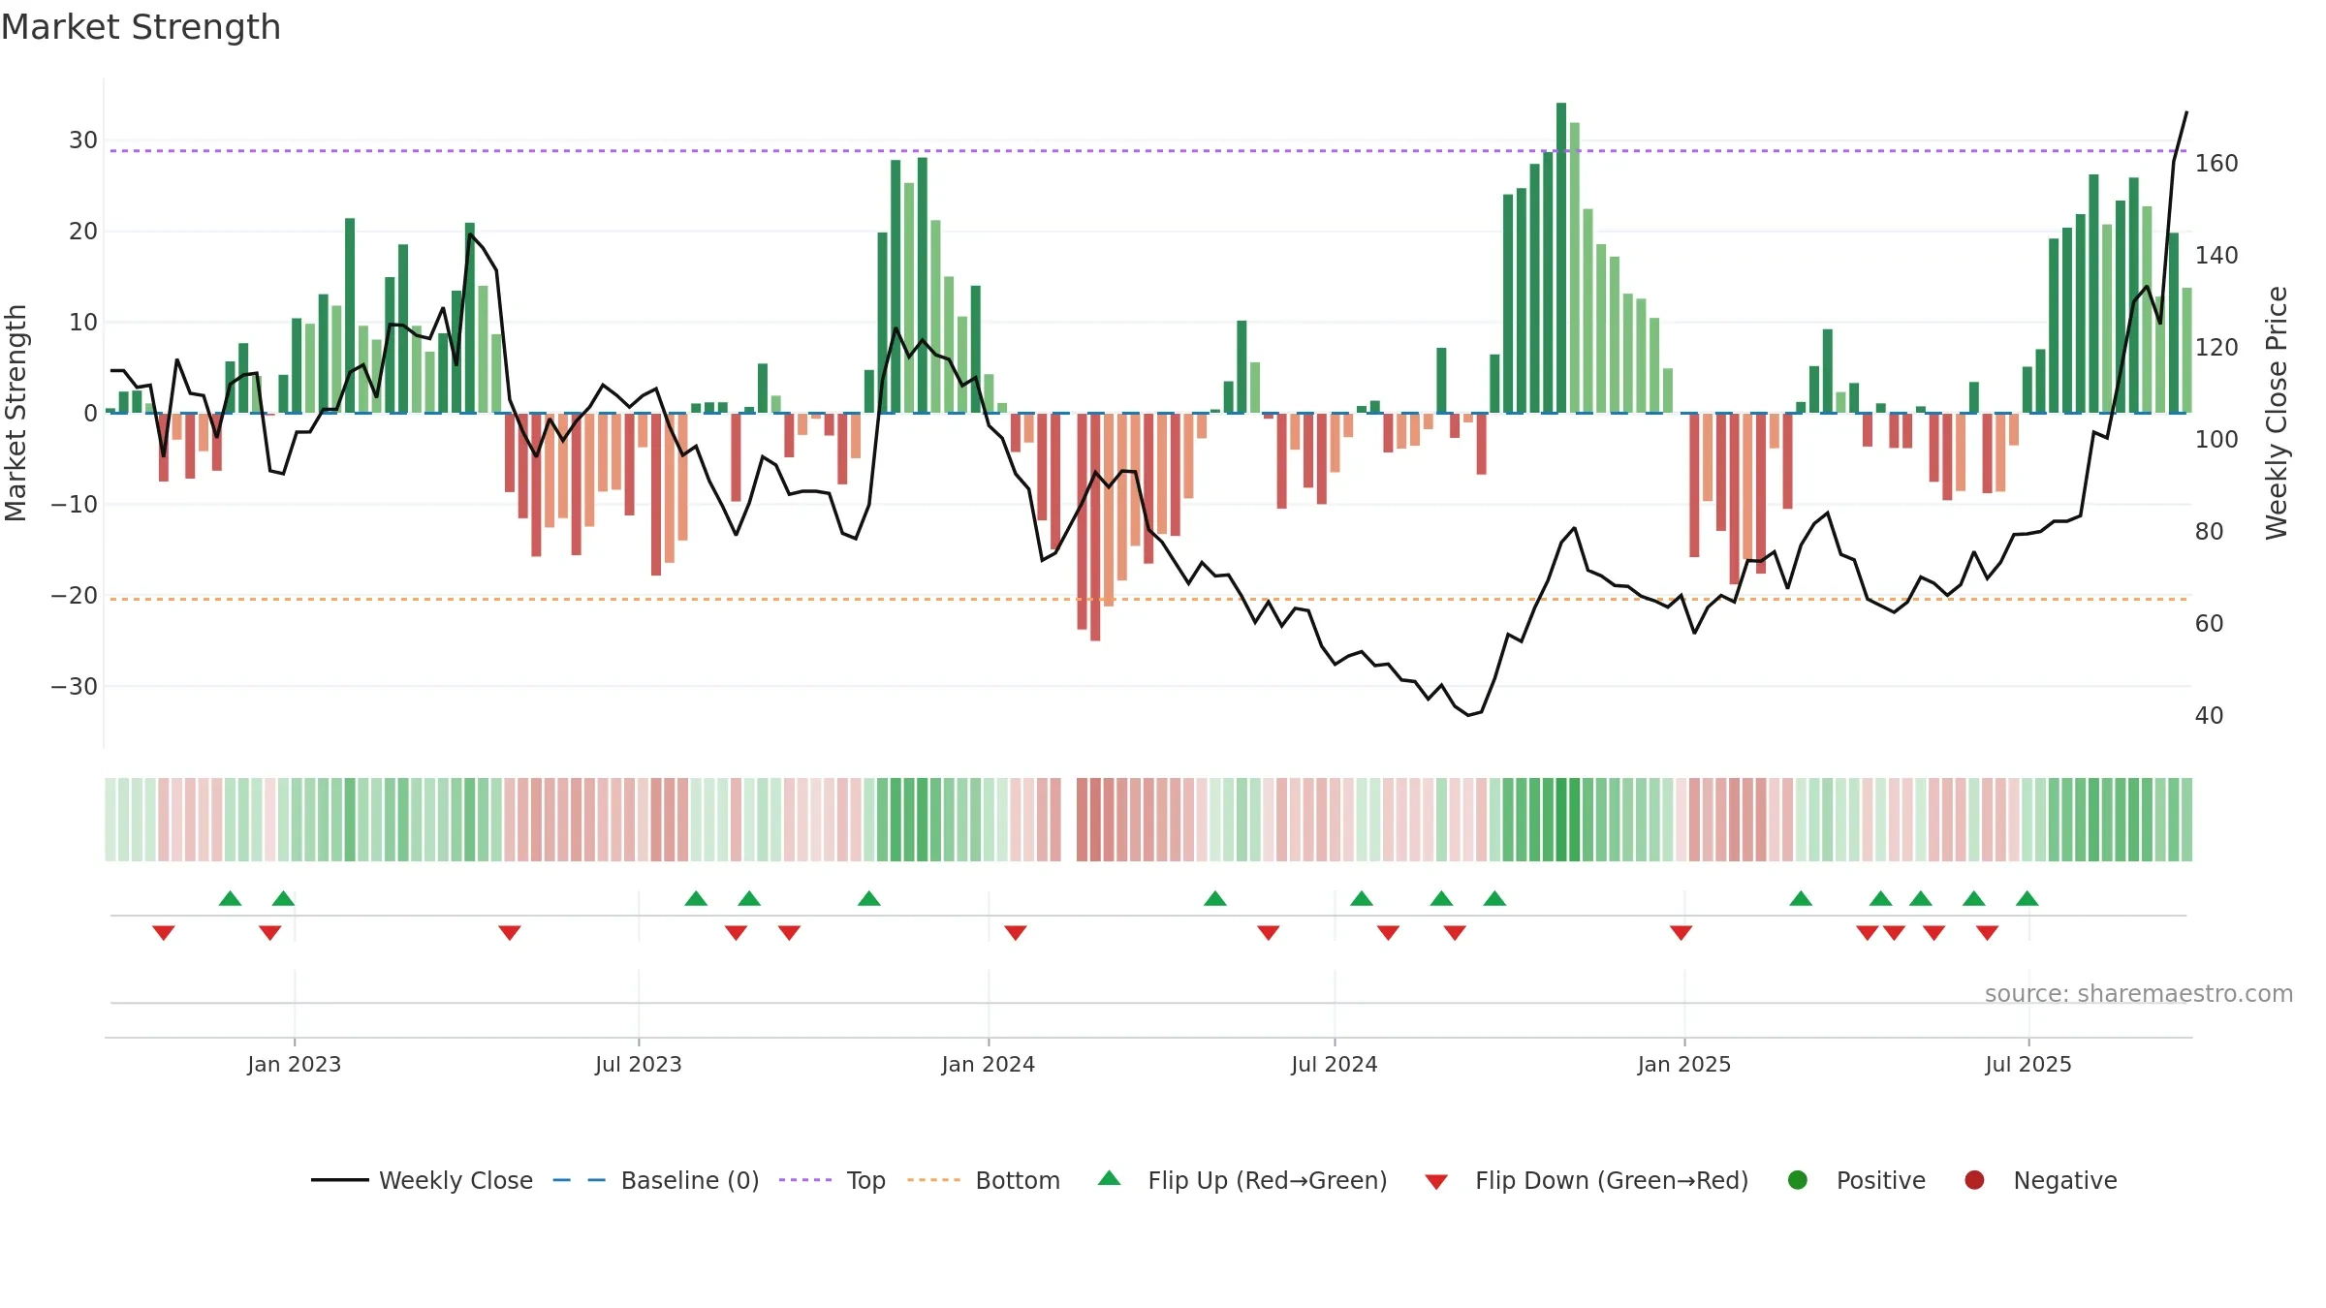Click the 140 tick on right axis

(x=2216, y=256)
